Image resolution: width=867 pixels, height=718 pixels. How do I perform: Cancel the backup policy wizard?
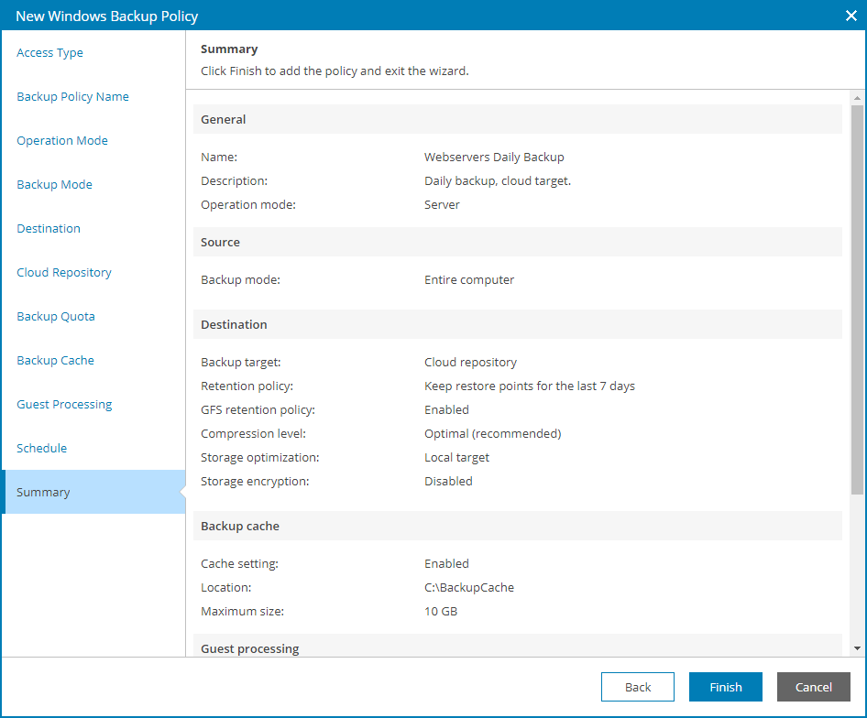tap(814, 687)
